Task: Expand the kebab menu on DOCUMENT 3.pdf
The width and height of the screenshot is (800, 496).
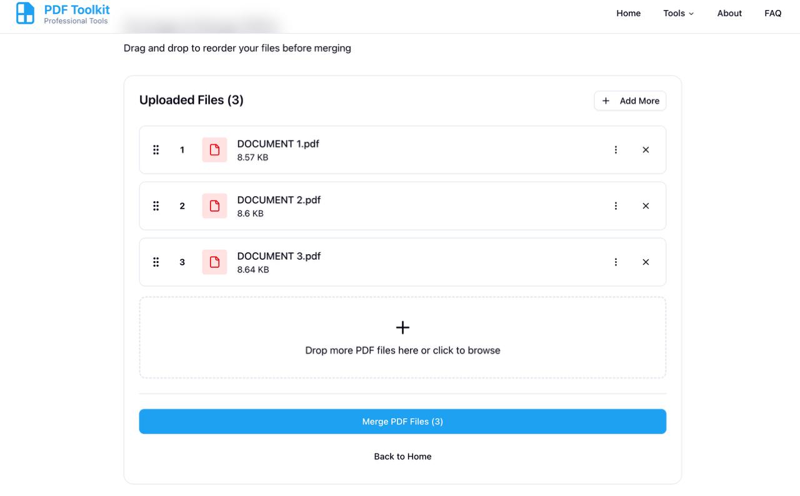Action: (x=616, y=262)
